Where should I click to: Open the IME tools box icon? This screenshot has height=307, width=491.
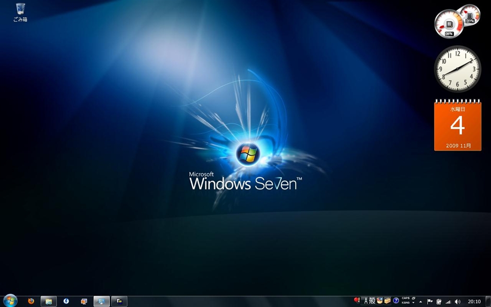point(387,301)
